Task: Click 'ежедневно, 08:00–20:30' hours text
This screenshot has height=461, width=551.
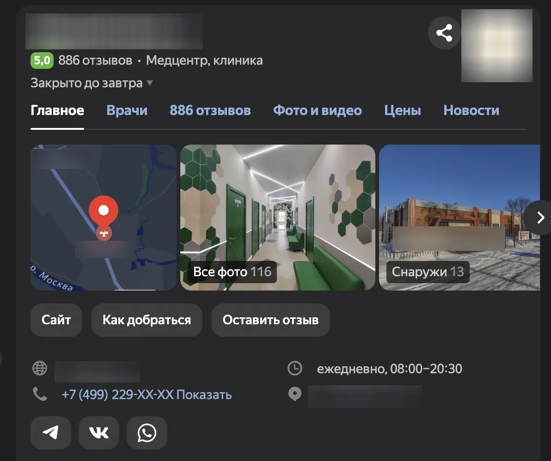Action: coord(389,369)
